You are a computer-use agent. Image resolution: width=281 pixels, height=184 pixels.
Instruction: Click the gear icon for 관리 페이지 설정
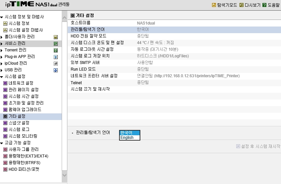coord(5,90)
